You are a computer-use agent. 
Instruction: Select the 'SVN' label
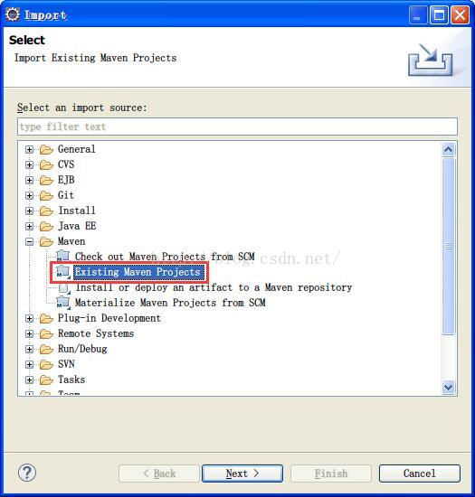click(x=66, y=364)
